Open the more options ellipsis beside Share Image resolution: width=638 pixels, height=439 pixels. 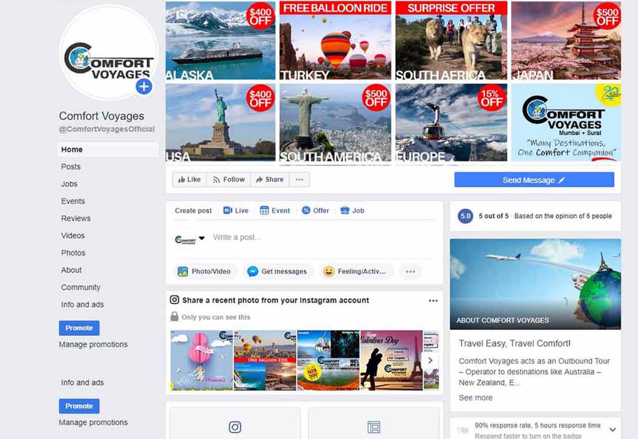point(300,179)
